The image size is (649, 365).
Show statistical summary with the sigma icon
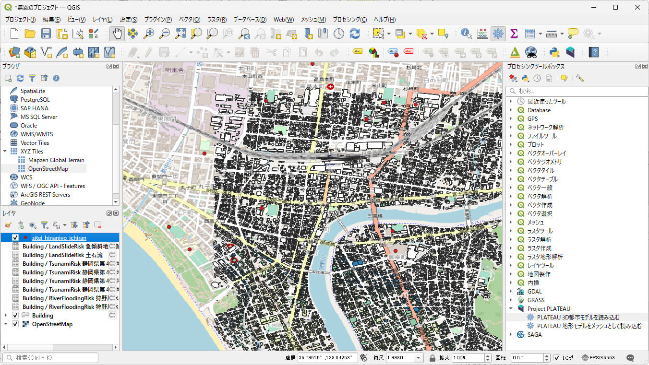(x=514, y=34)
